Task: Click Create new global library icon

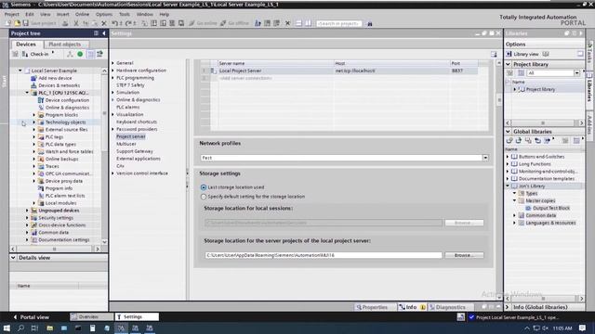Action: point(509,140)
